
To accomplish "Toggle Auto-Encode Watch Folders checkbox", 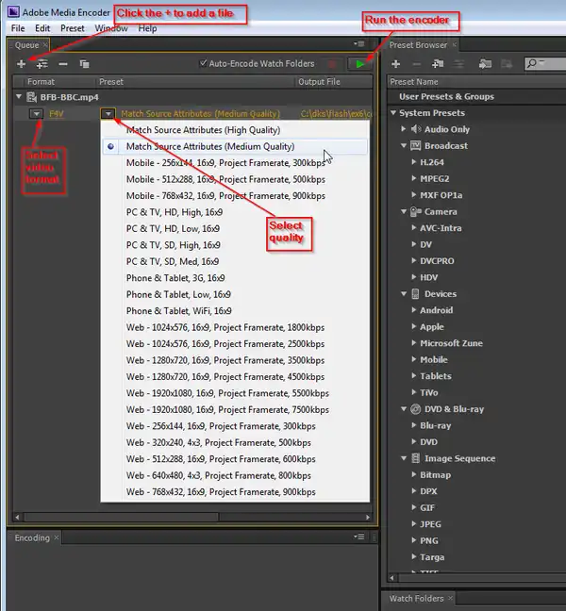I will (x=203, y=64).
